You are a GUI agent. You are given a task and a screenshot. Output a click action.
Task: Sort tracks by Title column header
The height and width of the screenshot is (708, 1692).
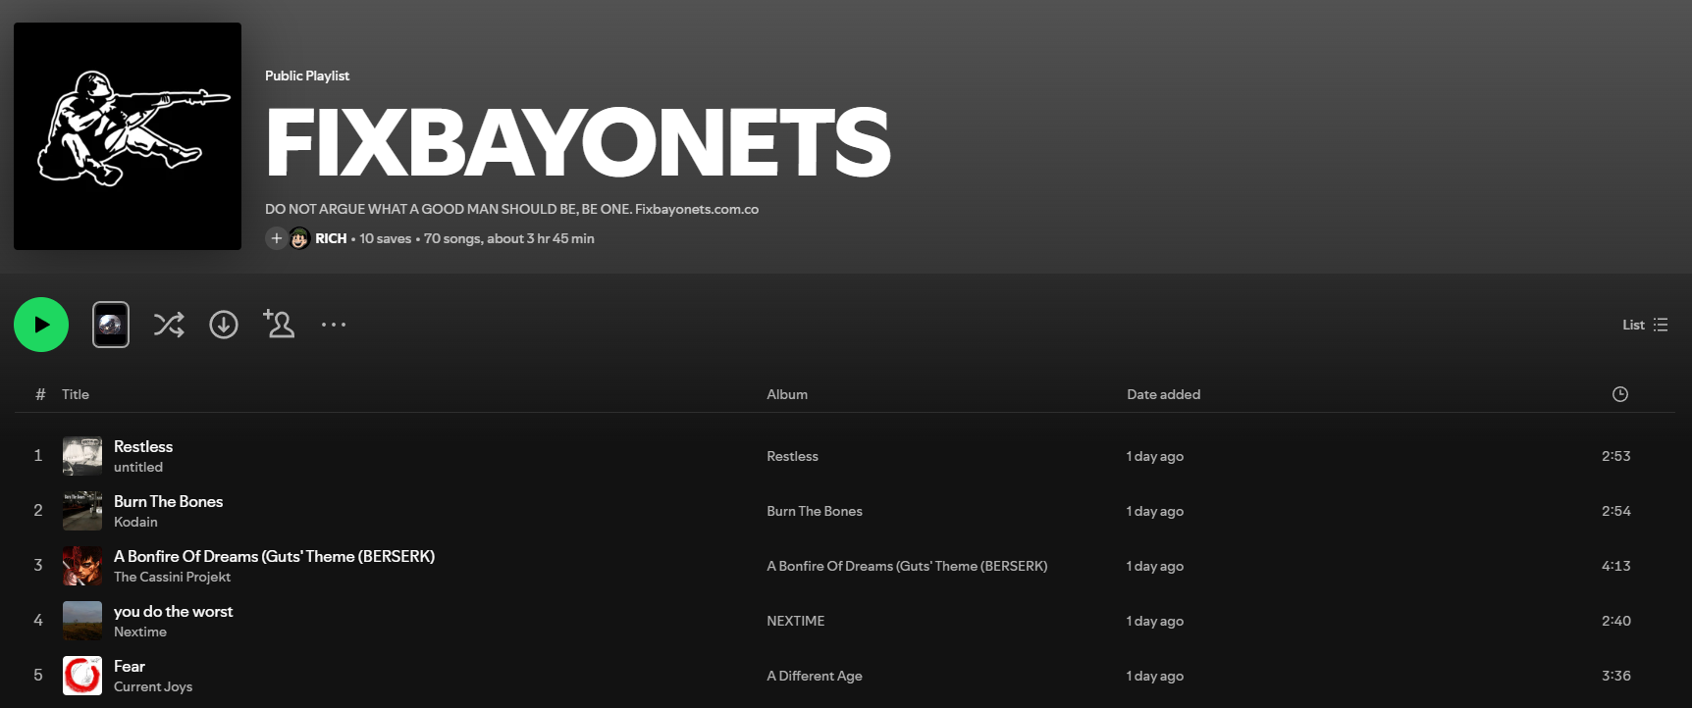[x=76, y=394]
